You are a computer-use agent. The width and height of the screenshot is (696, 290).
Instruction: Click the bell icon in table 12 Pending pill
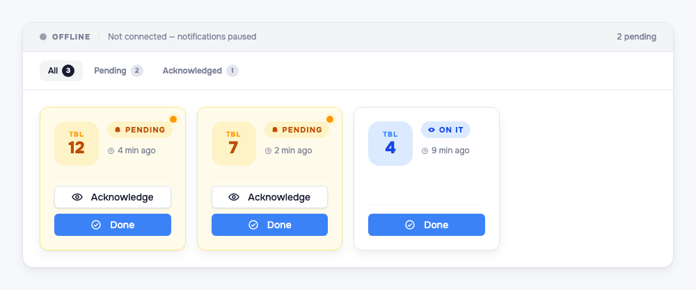coord(118,130)
